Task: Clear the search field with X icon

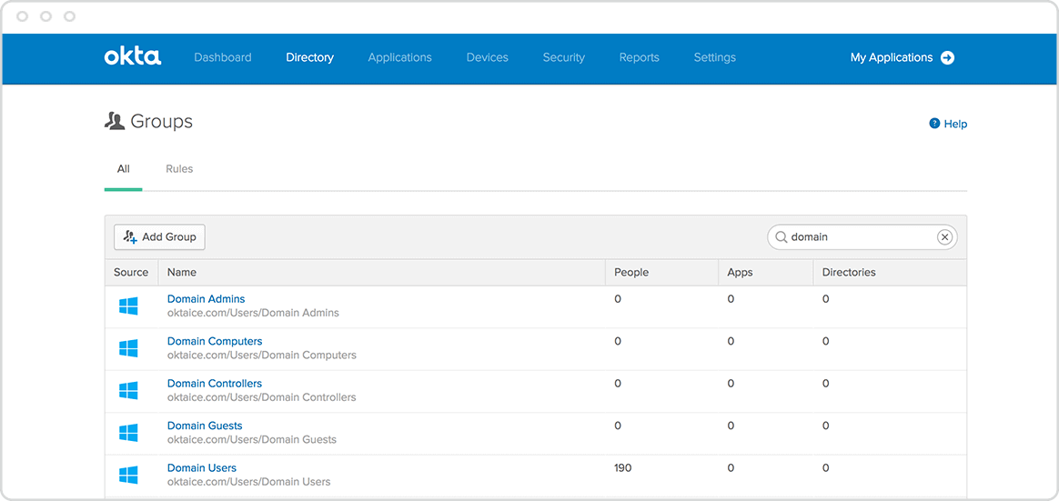Action: click(x=944, y=237)
